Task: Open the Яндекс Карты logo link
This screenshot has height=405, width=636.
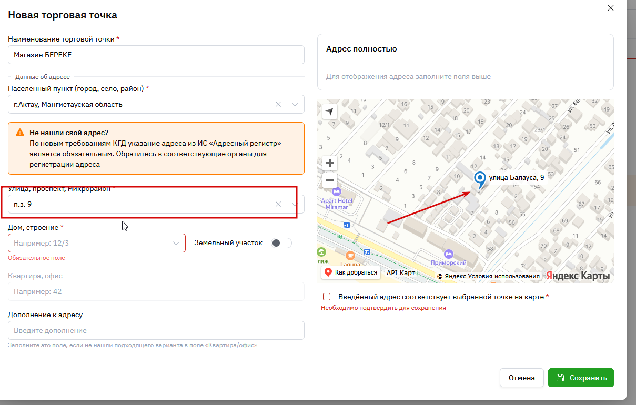Action: coord(578,276)
